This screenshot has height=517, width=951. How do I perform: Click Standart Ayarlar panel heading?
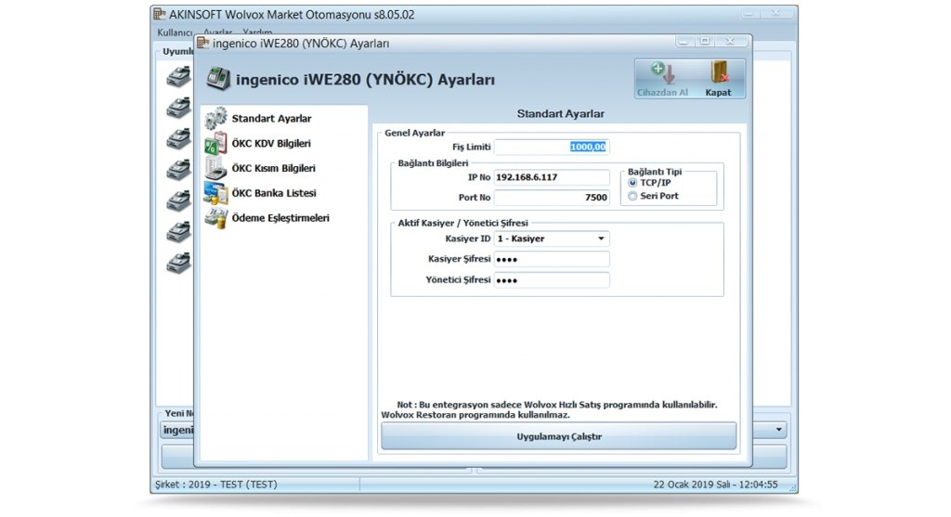click(x=560, y=114)
